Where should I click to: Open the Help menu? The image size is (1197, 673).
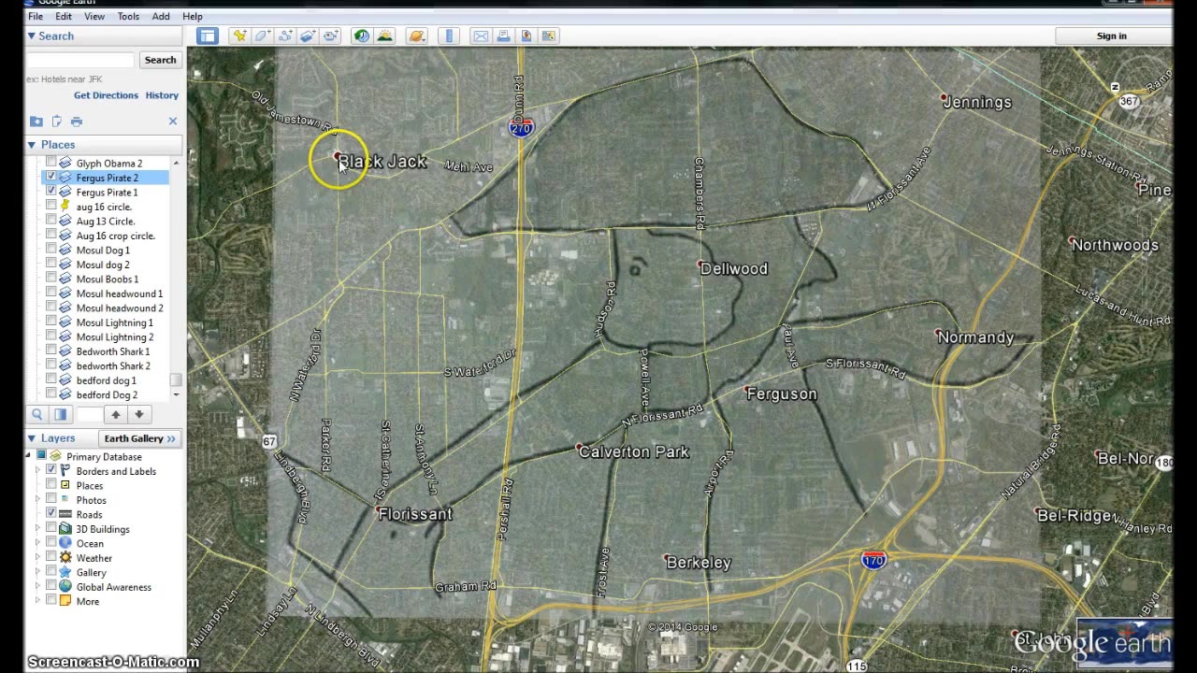(x=193, y=16)
